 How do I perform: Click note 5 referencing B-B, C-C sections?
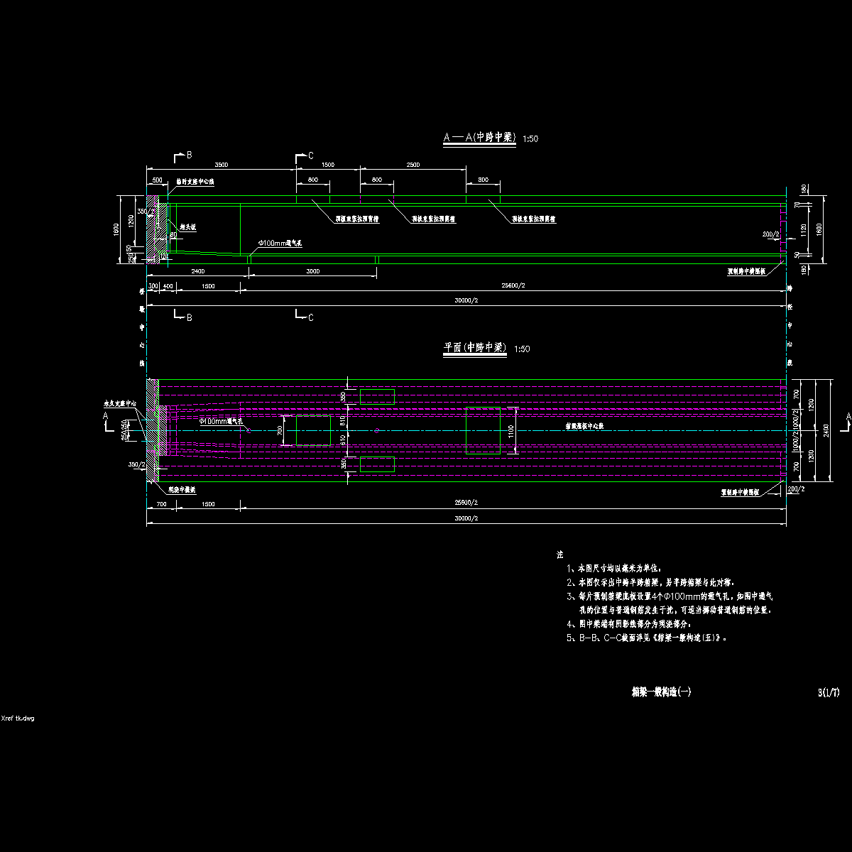pos(648,638)
